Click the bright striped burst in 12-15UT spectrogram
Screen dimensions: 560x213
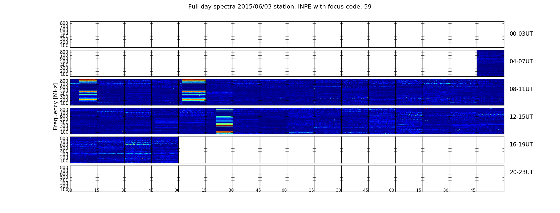pyautogui.click(x=224, y=121)
